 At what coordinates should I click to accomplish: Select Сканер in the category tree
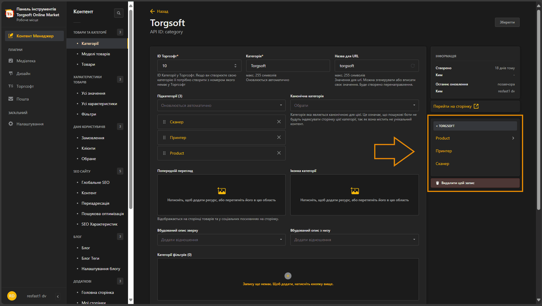click(442, 164)
